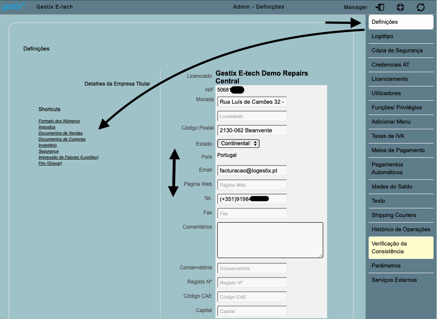Click the Código Postal field
This screenshot has height=319, width=437.
click(252, 130)
